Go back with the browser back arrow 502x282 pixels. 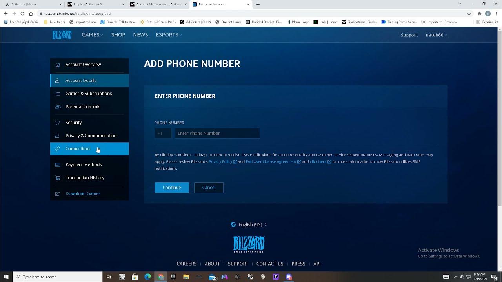click(5, 13)
